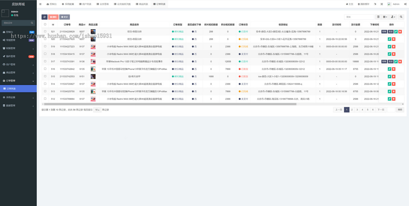This screenshot has height=206, width=409.
Task: Toggle the table card view icon
Action: coord(378,17)
